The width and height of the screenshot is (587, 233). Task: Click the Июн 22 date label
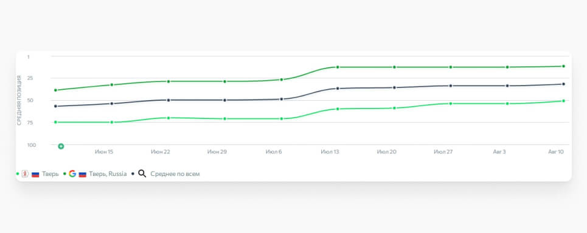tap(161, 152)
